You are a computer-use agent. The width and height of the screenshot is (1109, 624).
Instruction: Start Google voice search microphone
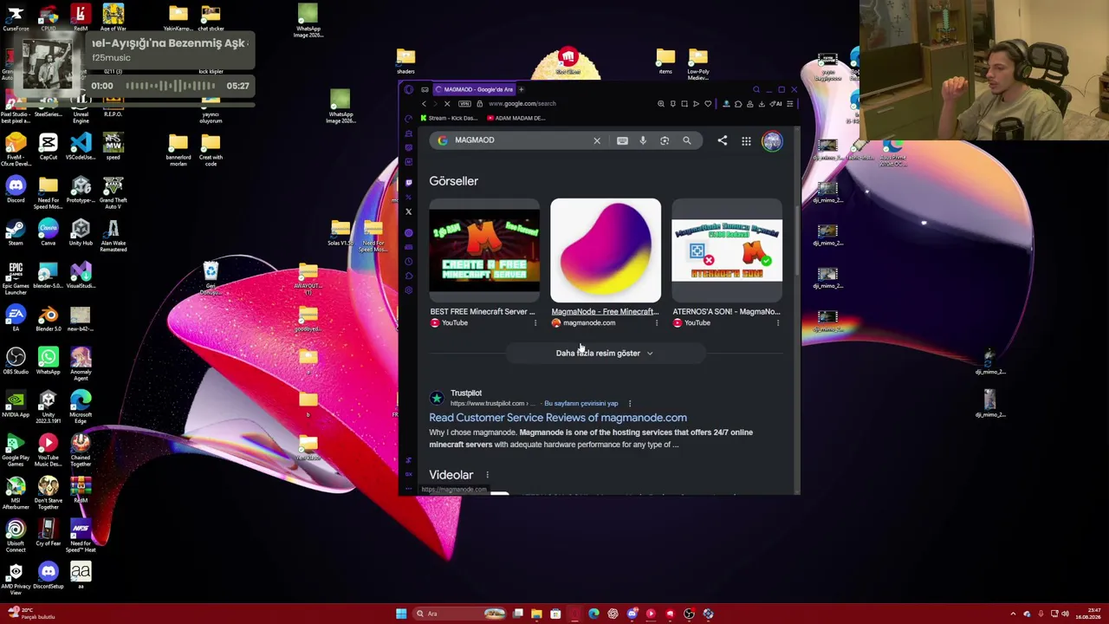coord(643,140)
